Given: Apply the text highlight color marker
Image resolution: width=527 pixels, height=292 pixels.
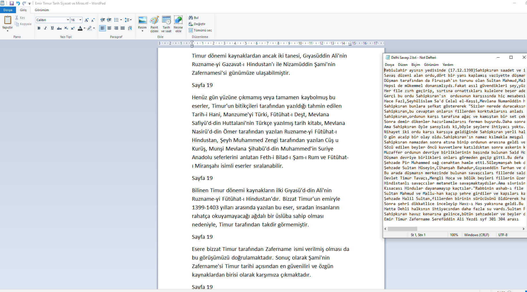Looking at the screenshot, I should click(x=90, y=28).
